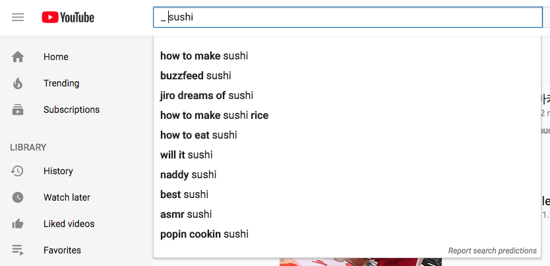Screen dimensions: 550x266
Task: Click the Watch later clock icon
Action: pyautogui.click(x=18, y=198)
